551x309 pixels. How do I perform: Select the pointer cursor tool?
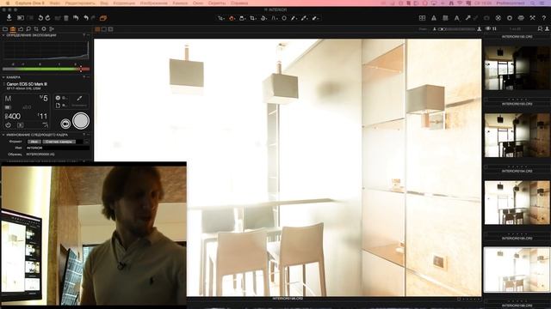pyautogui.click(x=220, y=18)
